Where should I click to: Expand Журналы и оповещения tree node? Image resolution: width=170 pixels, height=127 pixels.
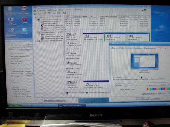pyautogui.click(x=39, y=28)
